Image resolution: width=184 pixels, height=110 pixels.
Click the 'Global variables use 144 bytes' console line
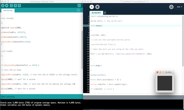pos(25,105)
